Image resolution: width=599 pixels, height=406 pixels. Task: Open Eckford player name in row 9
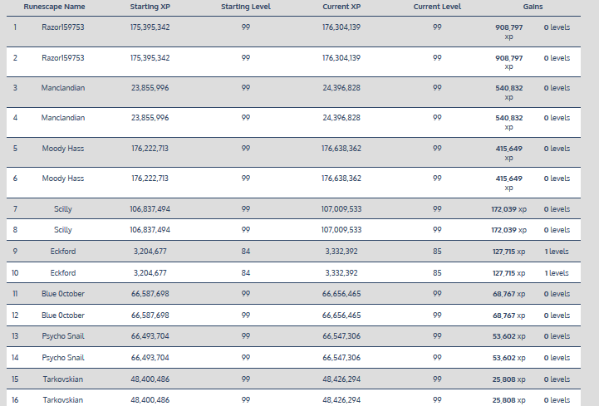(63, 251)
